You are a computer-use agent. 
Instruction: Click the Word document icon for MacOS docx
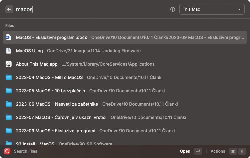tap(8, 37)
